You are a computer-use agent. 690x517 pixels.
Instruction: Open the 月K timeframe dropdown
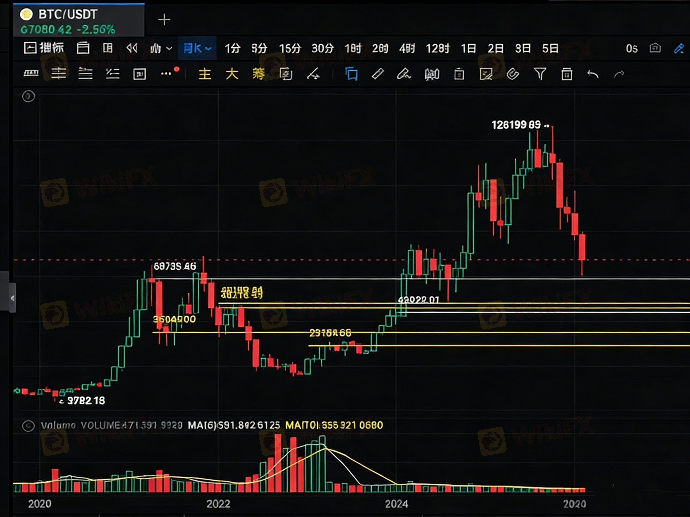click(x=197, y=48)
